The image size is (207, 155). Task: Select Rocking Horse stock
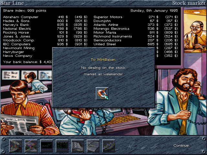[x=45, y=32]
